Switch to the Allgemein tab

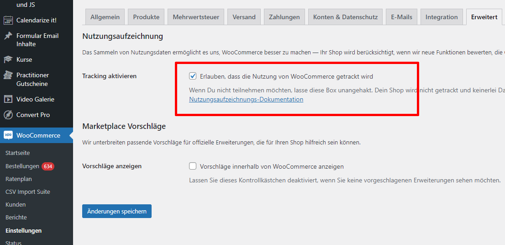[x=105, y=17]
